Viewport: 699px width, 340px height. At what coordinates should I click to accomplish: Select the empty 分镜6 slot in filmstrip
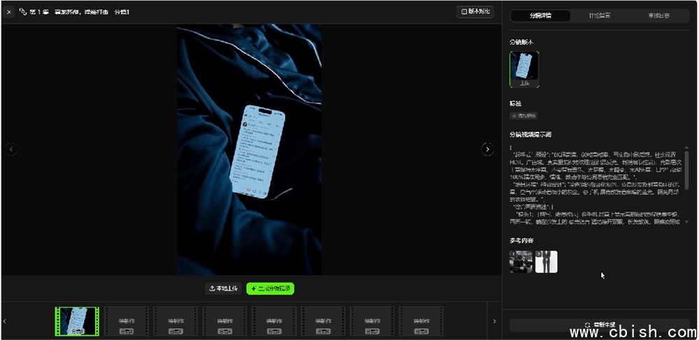coord(322,321)
